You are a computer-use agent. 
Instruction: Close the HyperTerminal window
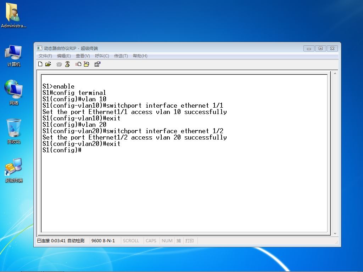click(332, 48)
